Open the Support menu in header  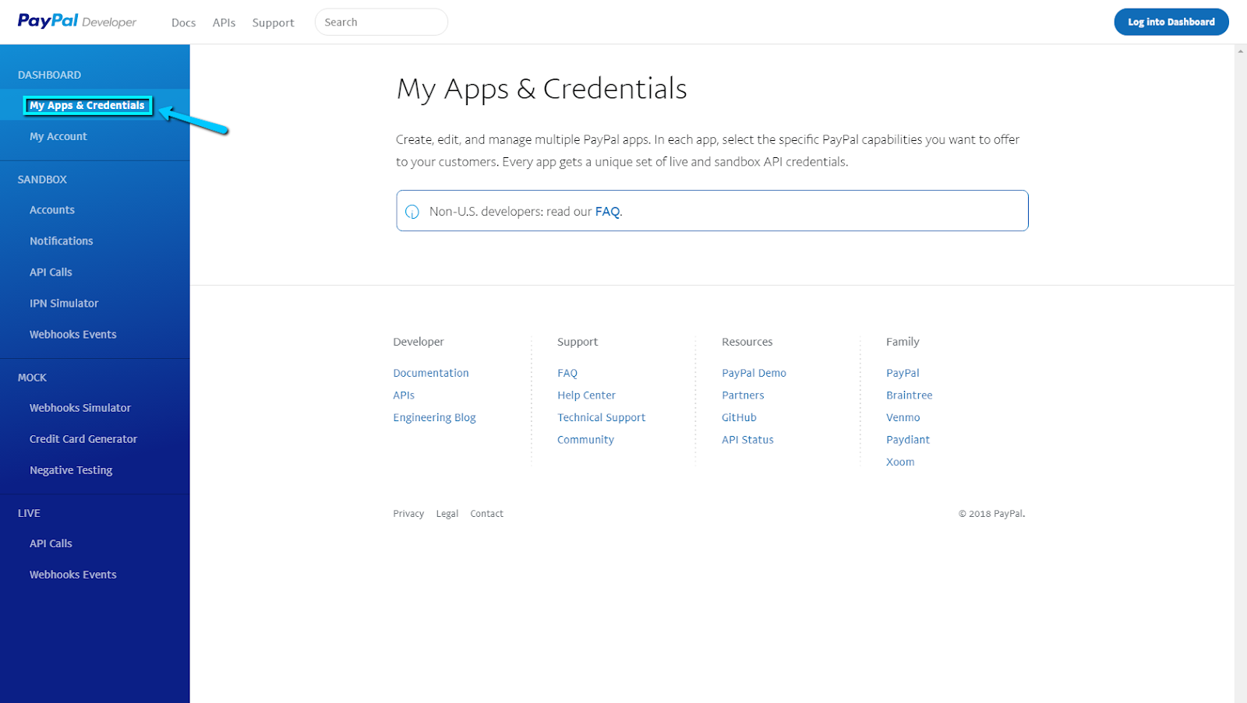tap(273, 23)
